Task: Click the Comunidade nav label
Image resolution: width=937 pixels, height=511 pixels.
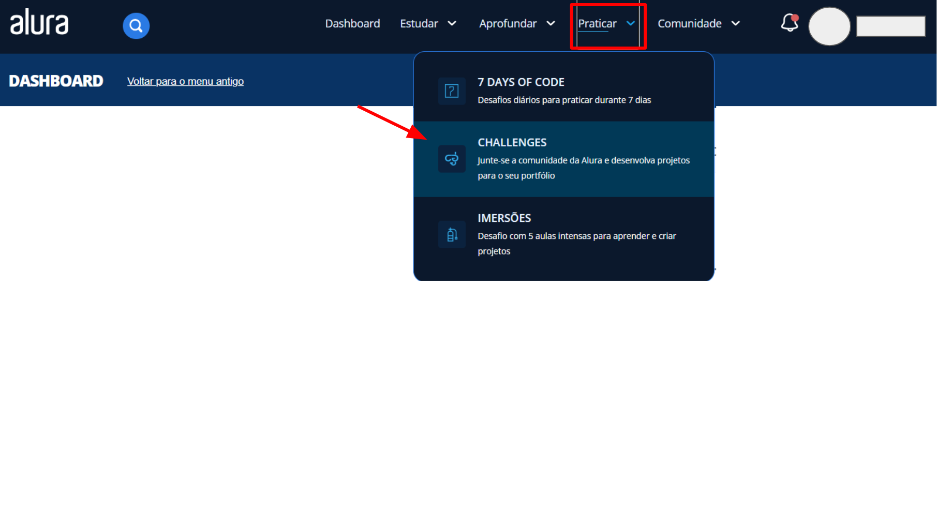Action: coord(689,24)
